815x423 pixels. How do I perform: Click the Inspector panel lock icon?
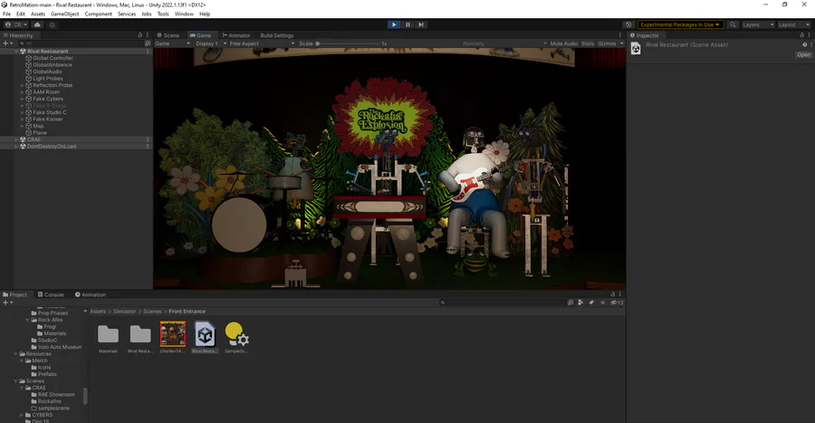(x=801, y=34)
